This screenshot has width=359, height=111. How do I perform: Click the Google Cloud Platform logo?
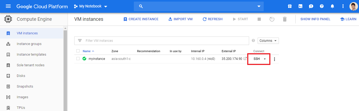(42, 6)
